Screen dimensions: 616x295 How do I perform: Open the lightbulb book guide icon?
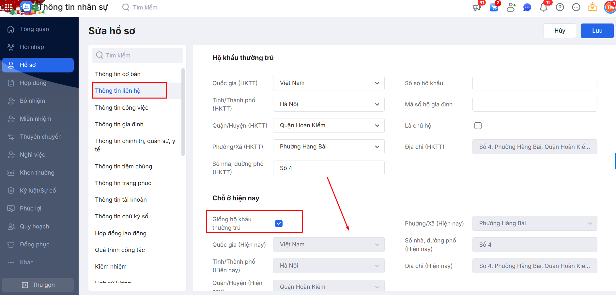(x=593, y=8)
